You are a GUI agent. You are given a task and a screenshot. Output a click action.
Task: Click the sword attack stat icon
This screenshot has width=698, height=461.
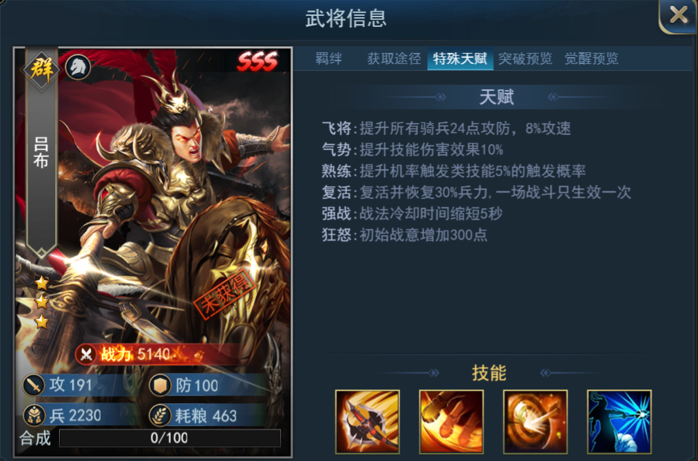tap(34, 385)
